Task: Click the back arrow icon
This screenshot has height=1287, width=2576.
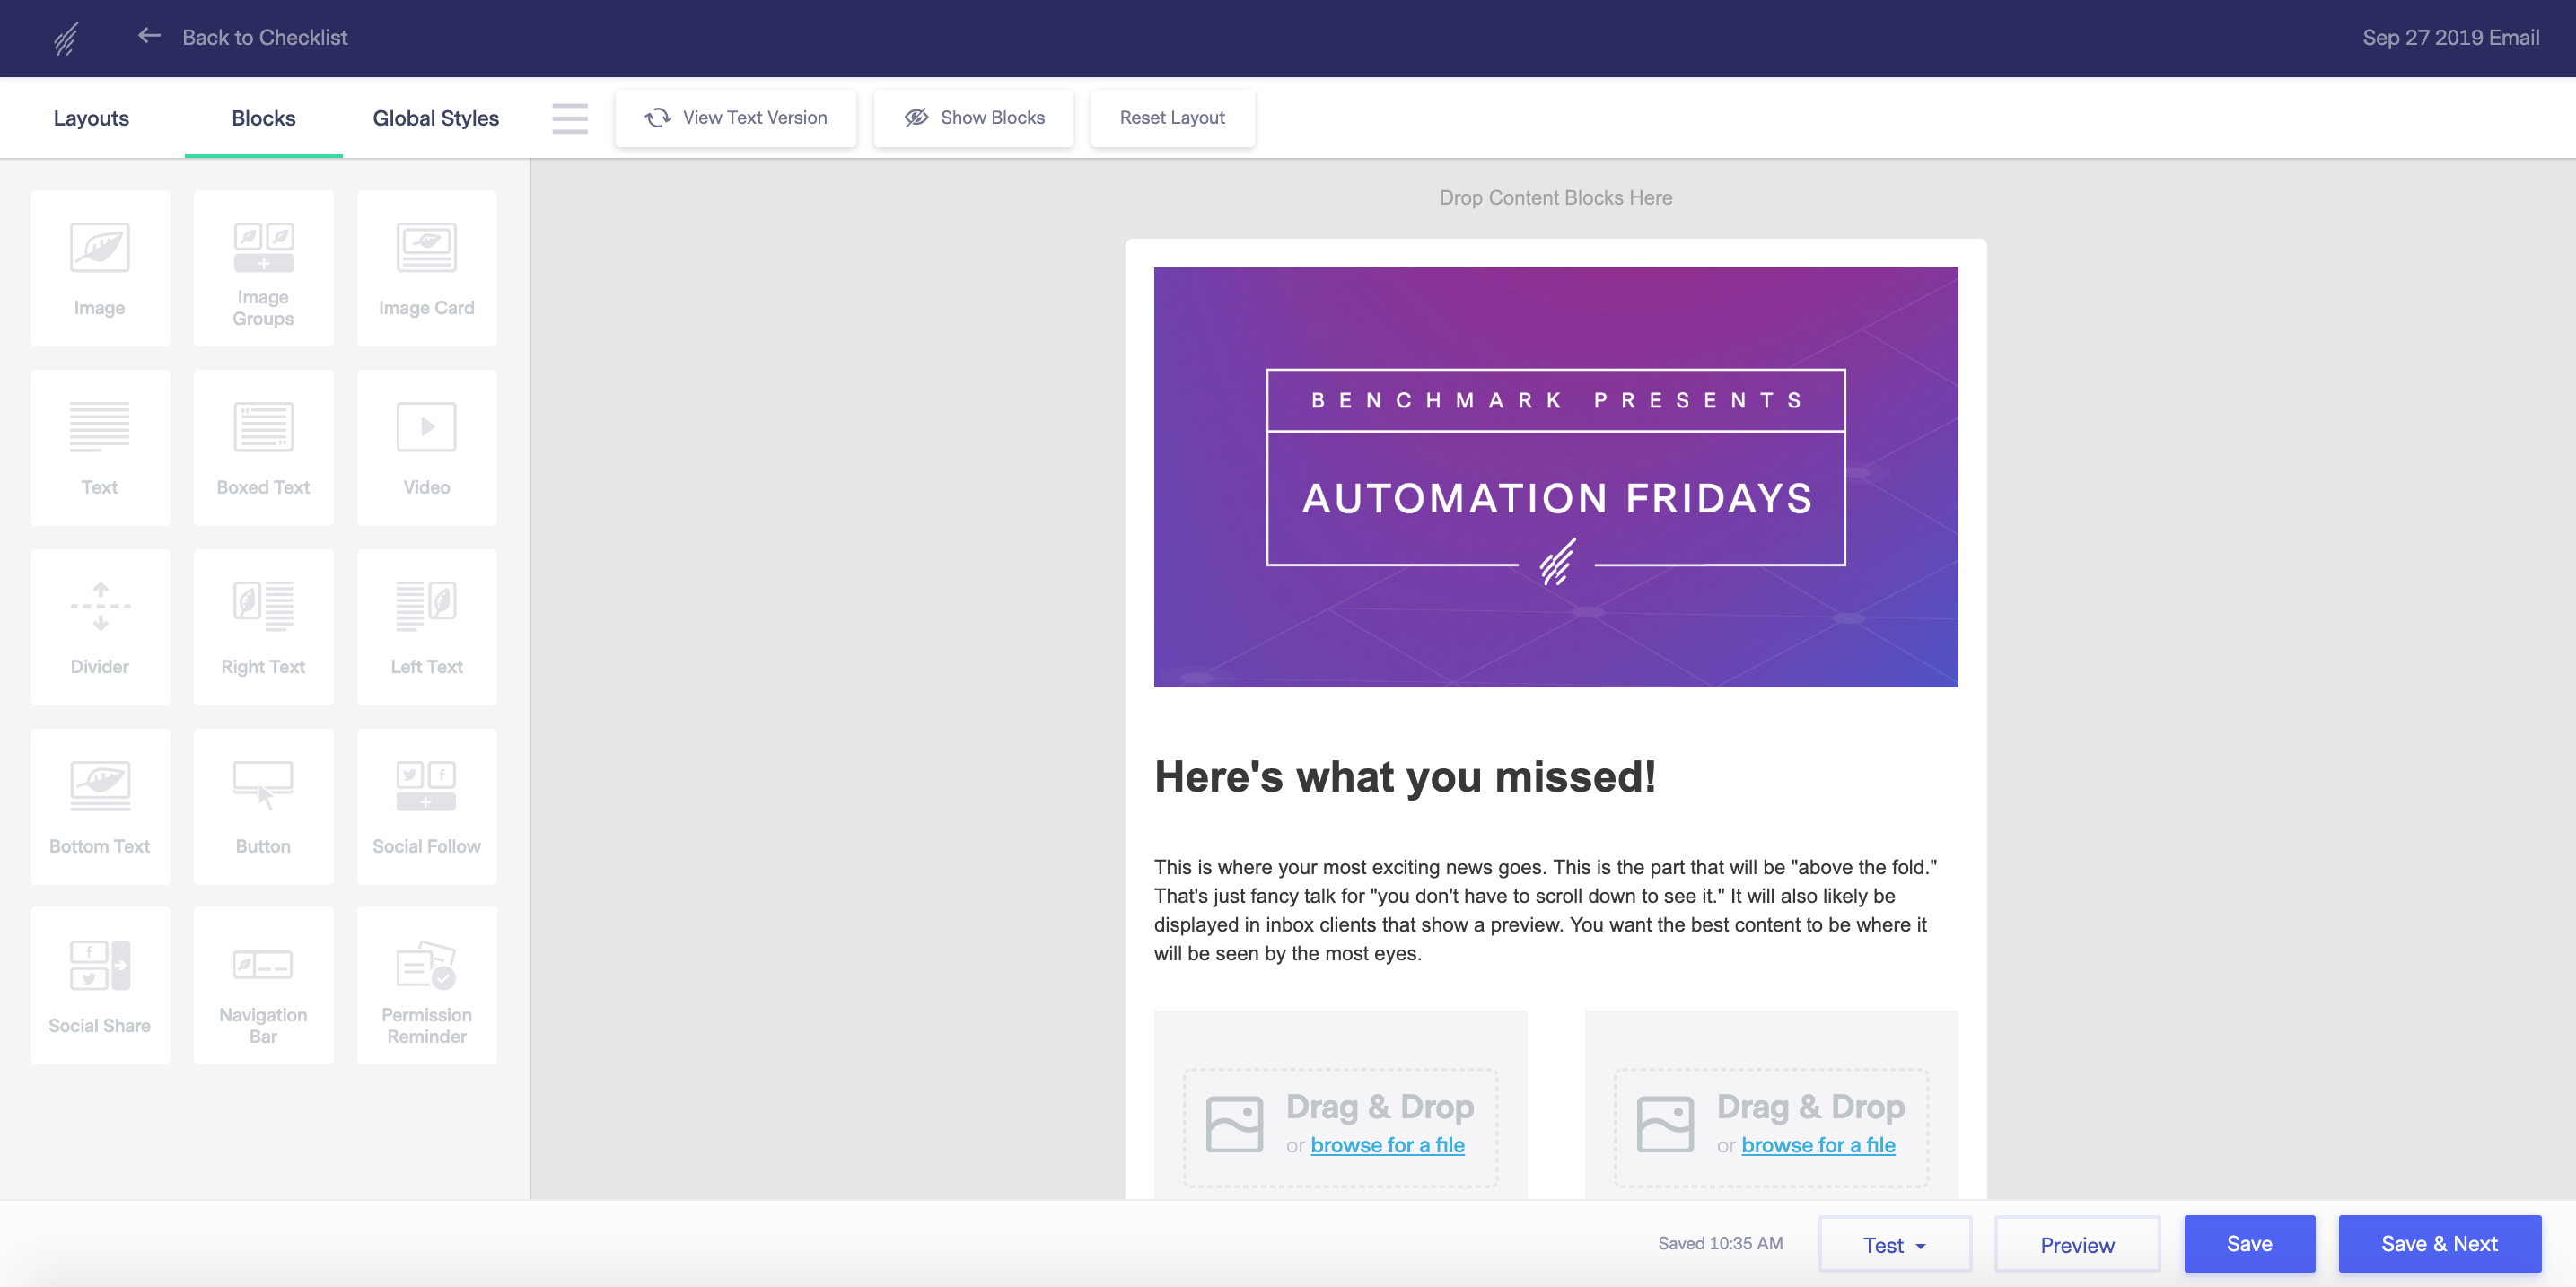Action: [x=149, y=36]
